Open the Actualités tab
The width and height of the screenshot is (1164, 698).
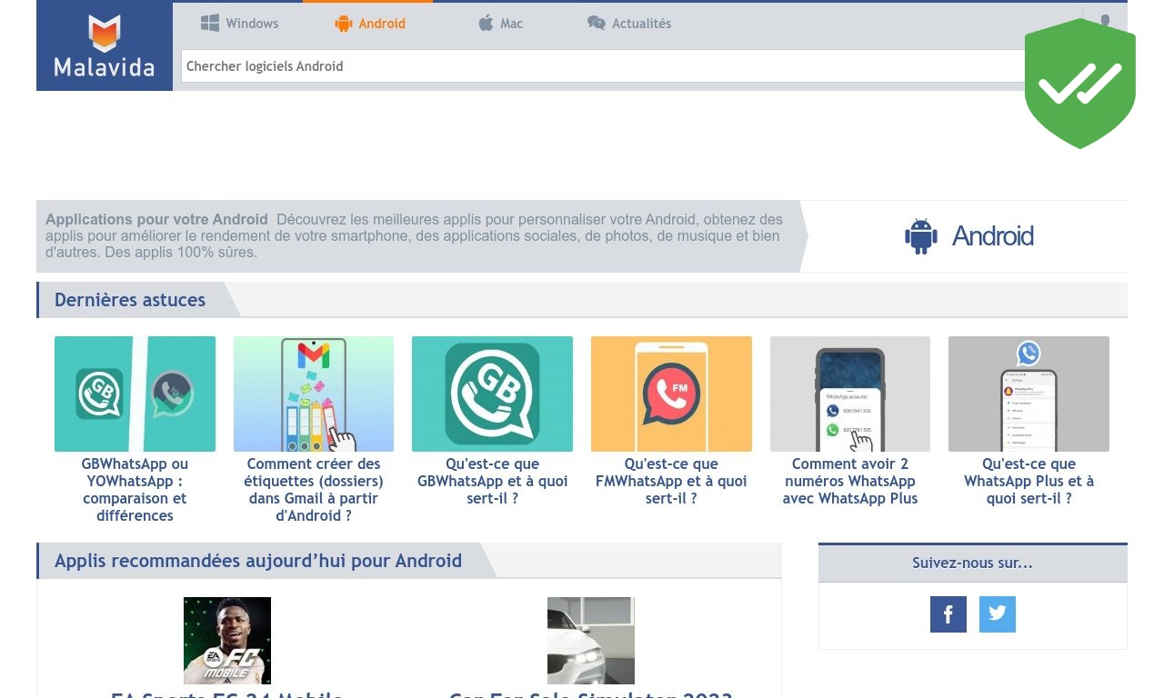(x=629, y=24)
